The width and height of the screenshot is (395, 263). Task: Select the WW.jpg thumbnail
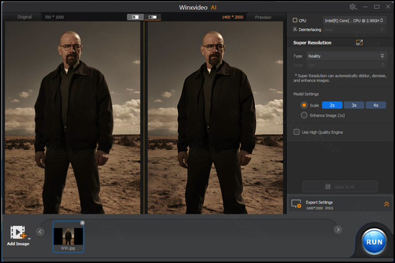(68, 236)
